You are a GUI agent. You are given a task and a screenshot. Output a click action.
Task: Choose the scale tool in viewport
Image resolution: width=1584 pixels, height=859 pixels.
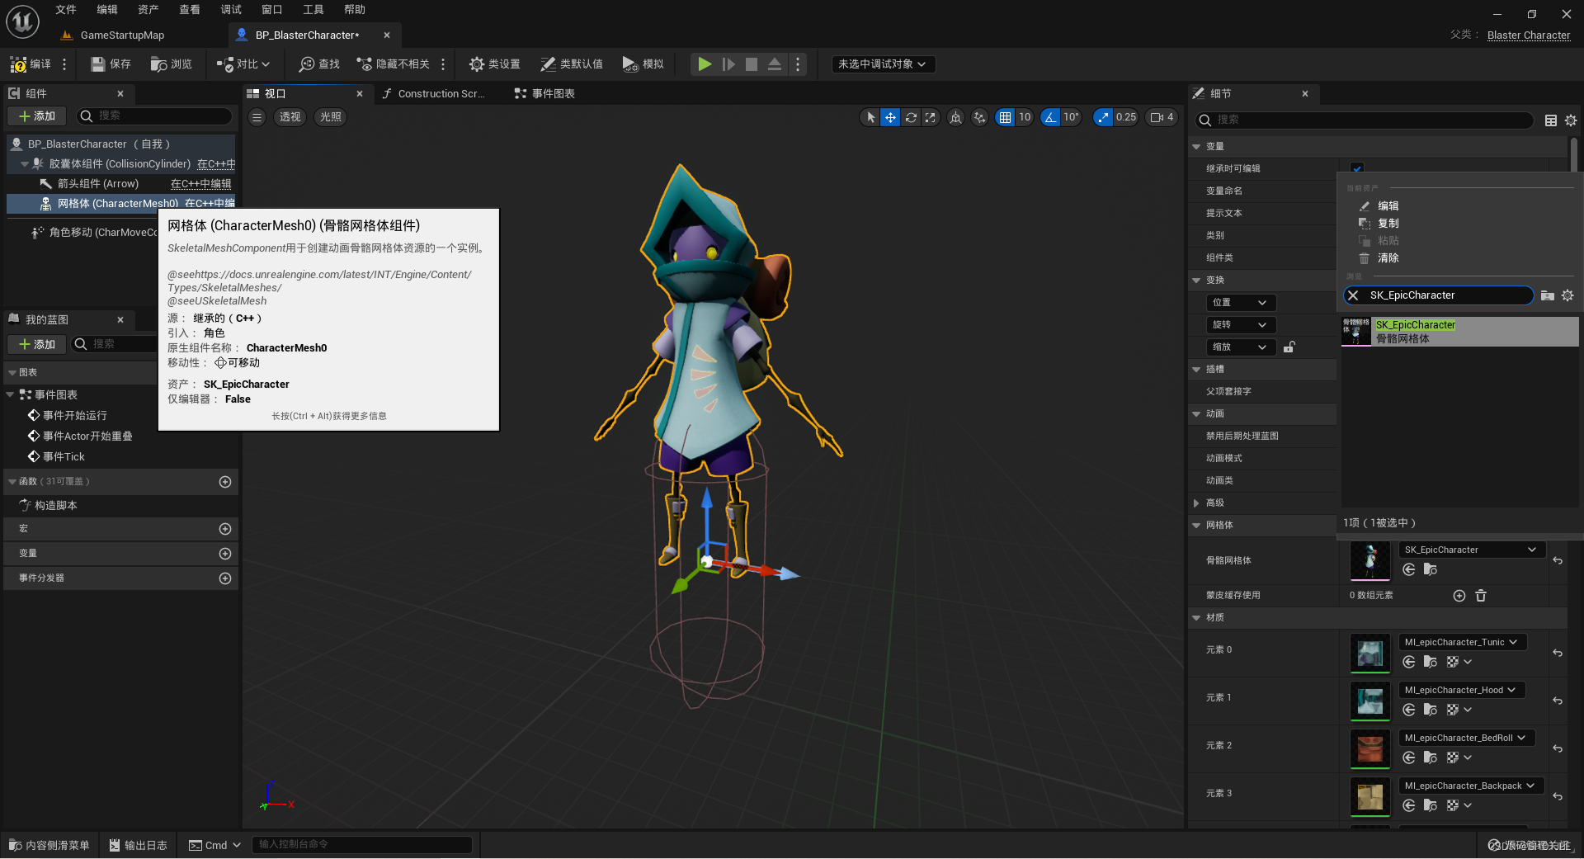(x=931, y=118)
